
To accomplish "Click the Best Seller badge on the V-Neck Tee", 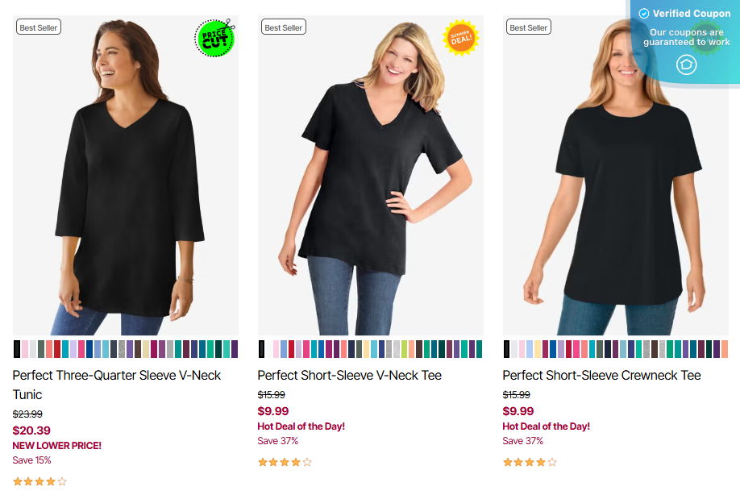I will 284,27.
